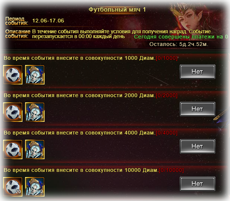Click the Нет button for the 4000 Диам. reward

pyautogui.click(x=197, y=146)
